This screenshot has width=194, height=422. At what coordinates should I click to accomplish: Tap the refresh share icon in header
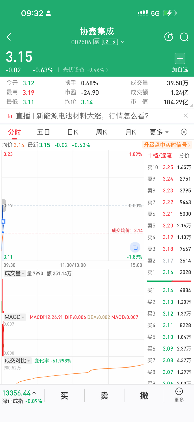(169, 37)
